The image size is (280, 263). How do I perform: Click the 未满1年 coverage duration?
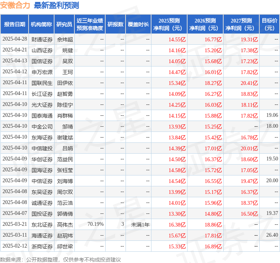tap(140, 225)
